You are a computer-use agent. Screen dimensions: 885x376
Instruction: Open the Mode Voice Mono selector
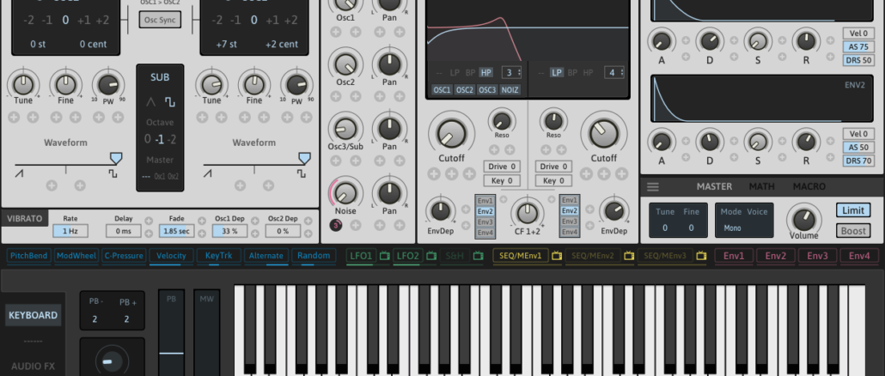click(x=744, y=221)
